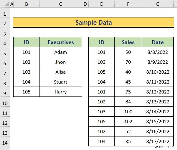
Task: Select the date 8/14/2022
Action: [158, 112]
